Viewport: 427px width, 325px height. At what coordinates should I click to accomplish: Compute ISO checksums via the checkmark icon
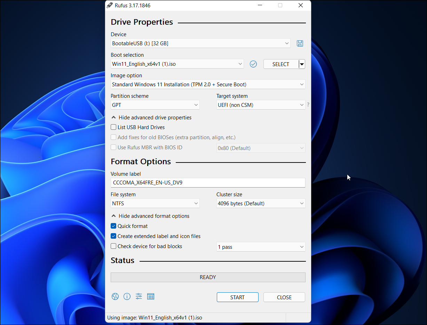253,64
